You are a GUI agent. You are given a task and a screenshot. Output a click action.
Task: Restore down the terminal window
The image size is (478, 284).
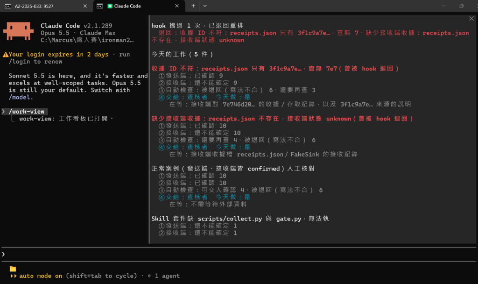click(x=461, y=6)
